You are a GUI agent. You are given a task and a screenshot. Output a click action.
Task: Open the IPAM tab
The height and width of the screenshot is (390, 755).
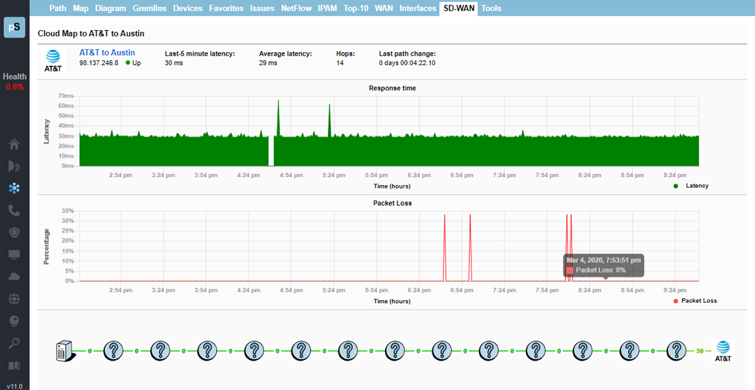[327, 8]
